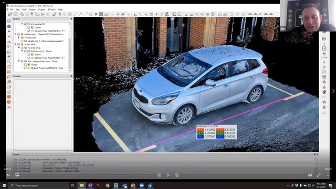Open the more options ellipsis in video player

point(327,175)
